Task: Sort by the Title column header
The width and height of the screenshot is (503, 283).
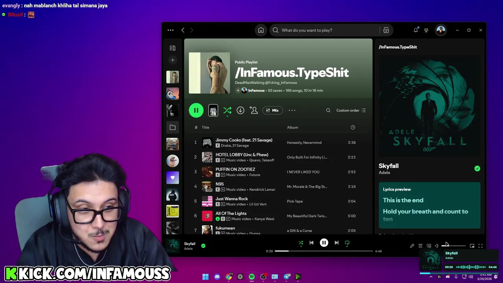Action: [206, 127]
